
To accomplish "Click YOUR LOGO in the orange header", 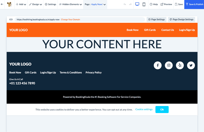I will pos(18,30).
